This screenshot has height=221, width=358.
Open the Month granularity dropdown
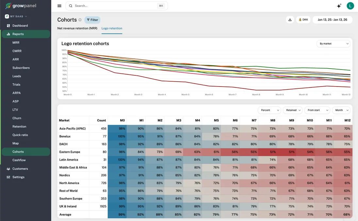(x=341, y=110)
